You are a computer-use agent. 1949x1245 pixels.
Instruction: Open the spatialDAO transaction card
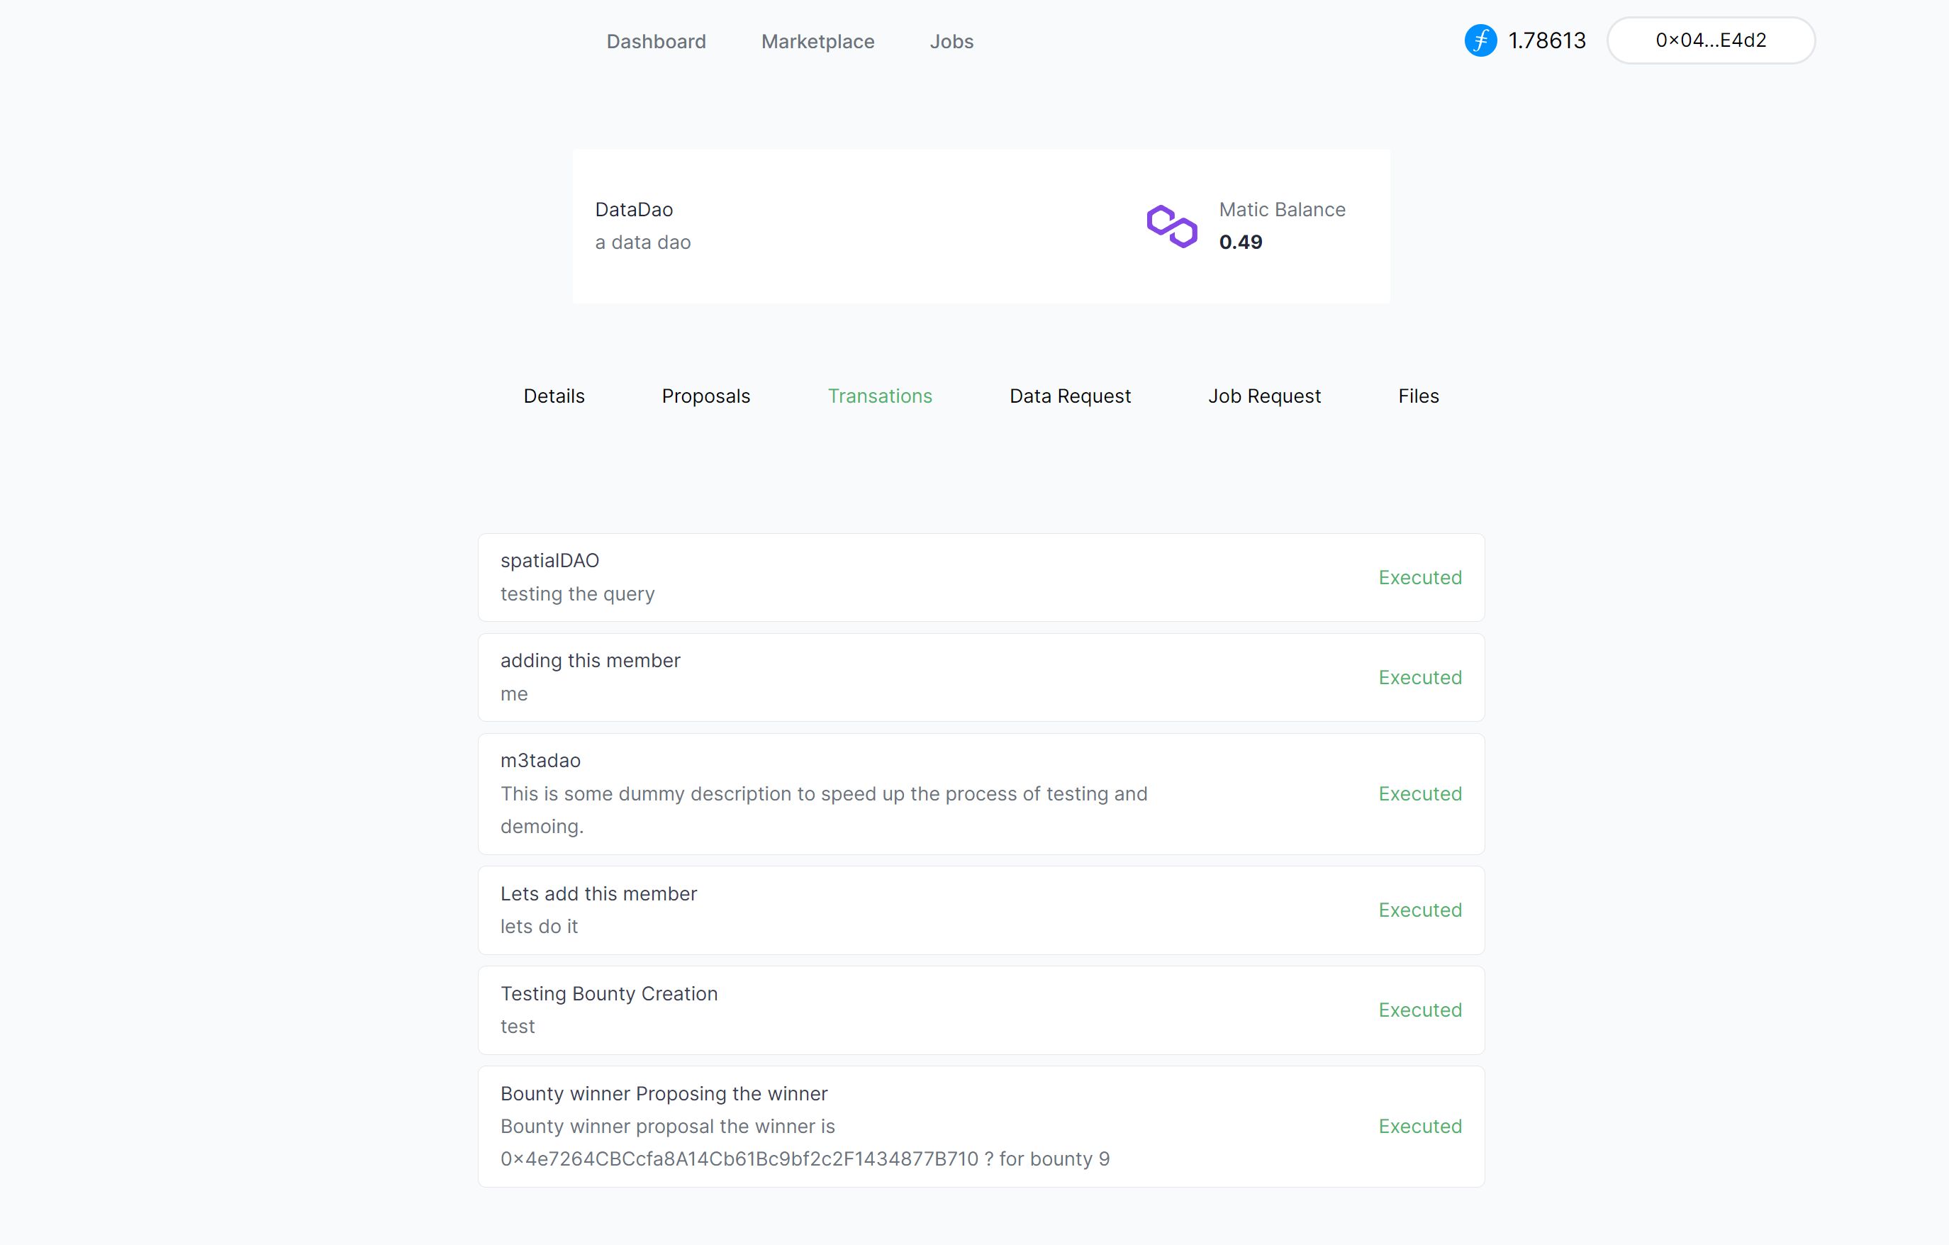tap(981, 577)
